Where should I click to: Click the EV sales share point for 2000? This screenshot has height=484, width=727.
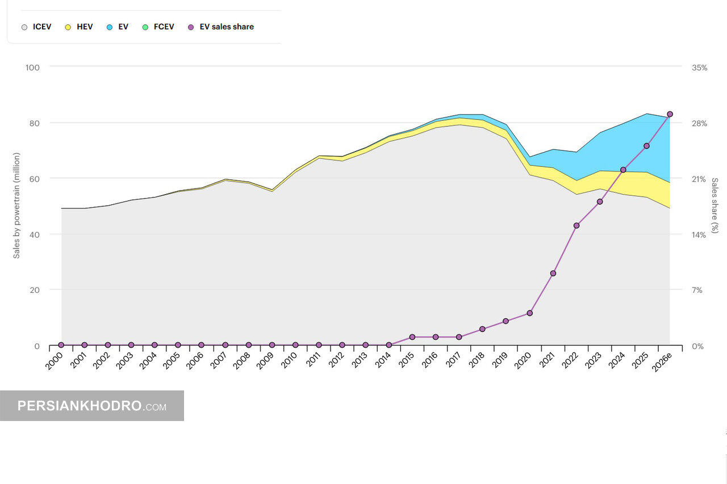(61, 345)
